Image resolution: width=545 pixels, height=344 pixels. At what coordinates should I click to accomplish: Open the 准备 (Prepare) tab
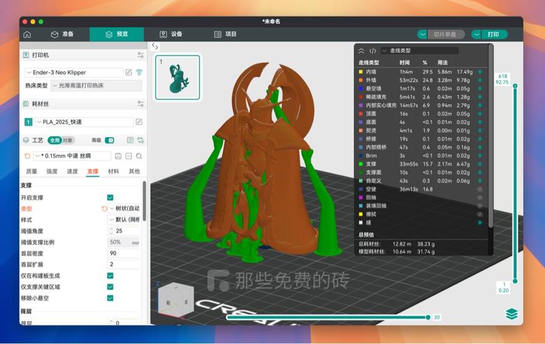click(x=63, y=34)
